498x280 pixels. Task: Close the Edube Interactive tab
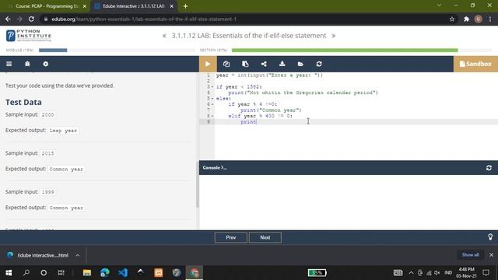pos(171,6)
